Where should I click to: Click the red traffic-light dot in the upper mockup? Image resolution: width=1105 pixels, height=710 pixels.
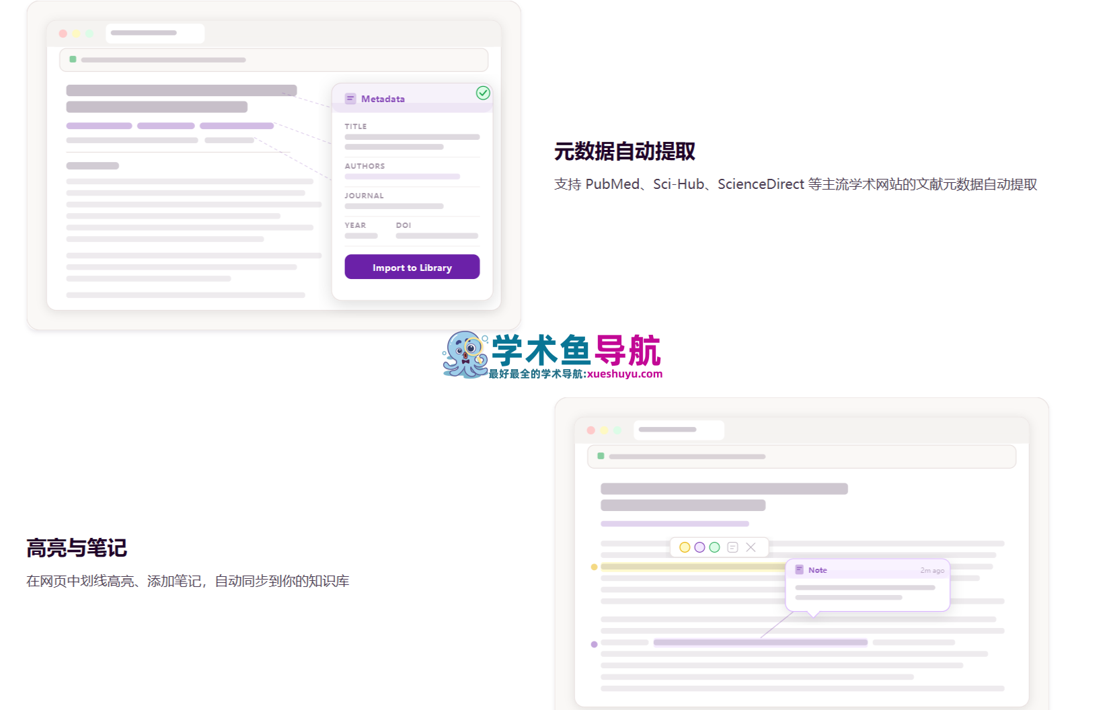coord(63,32)
